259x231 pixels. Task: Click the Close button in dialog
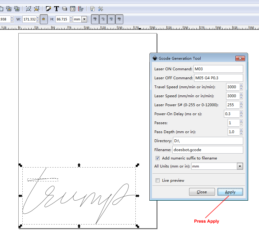pos(202,192)
